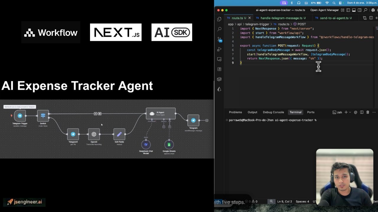This screenshot has height=212, width=378.
Task: Open the new terminal launch profile dropdown
Action: point(350,112)
